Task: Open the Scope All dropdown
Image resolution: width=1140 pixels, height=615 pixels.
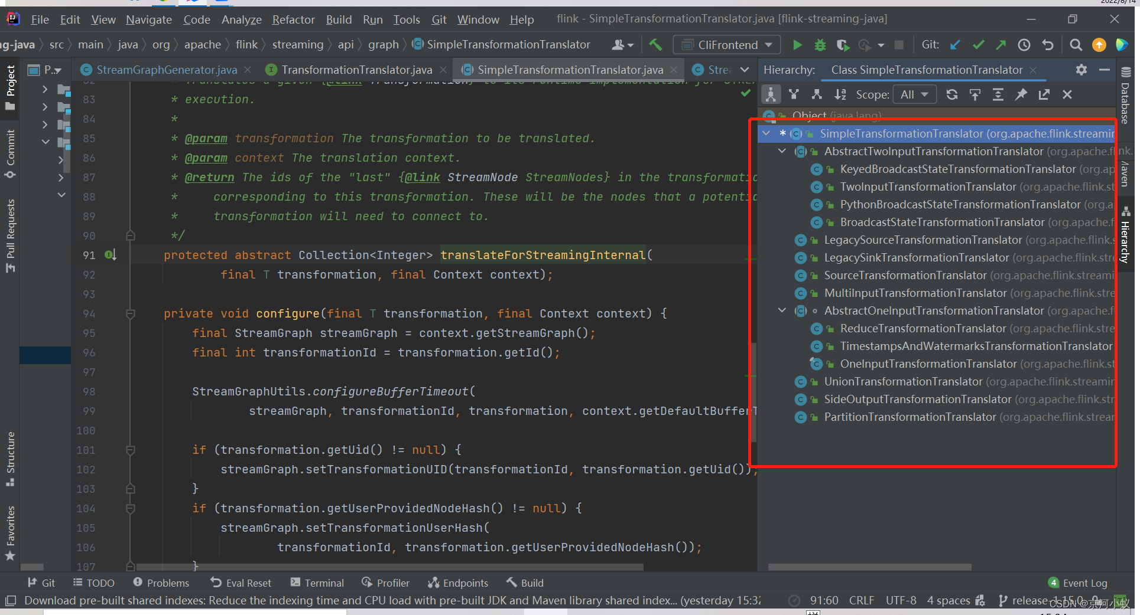Action: 914,94
